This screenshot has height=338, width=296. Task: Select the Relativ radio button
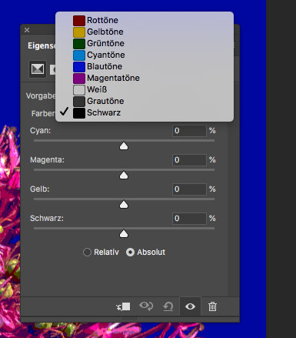pyautogui.click(x=87, y=253)
